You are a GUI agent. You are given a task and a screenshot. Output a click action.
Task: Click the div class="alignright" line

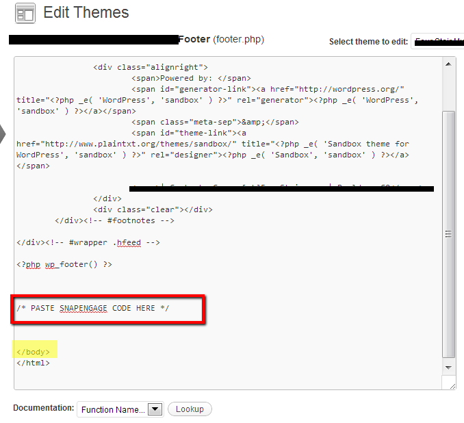150,67
